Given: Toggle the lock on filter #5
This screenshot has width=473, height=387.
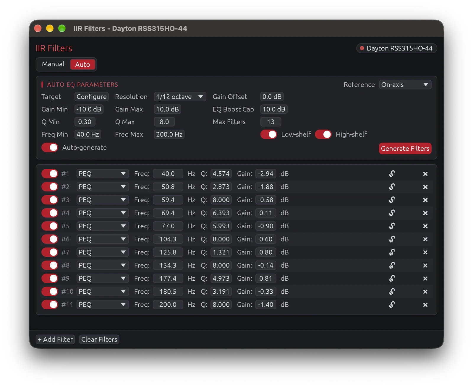Looking at the screenshot, I should pyautogui.click(x=392, y=226).
